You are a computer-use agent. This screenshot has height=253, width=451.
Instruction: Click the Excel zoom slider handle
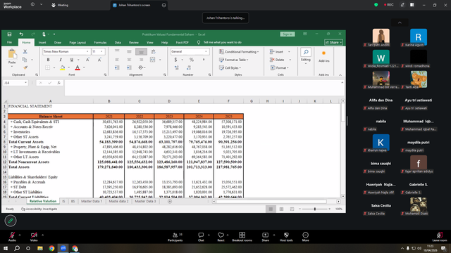point(315,209)
